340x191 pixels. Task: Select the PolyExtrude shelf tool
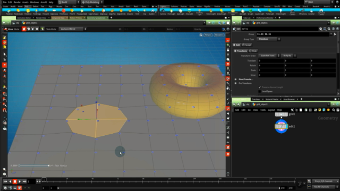[19, 12]
